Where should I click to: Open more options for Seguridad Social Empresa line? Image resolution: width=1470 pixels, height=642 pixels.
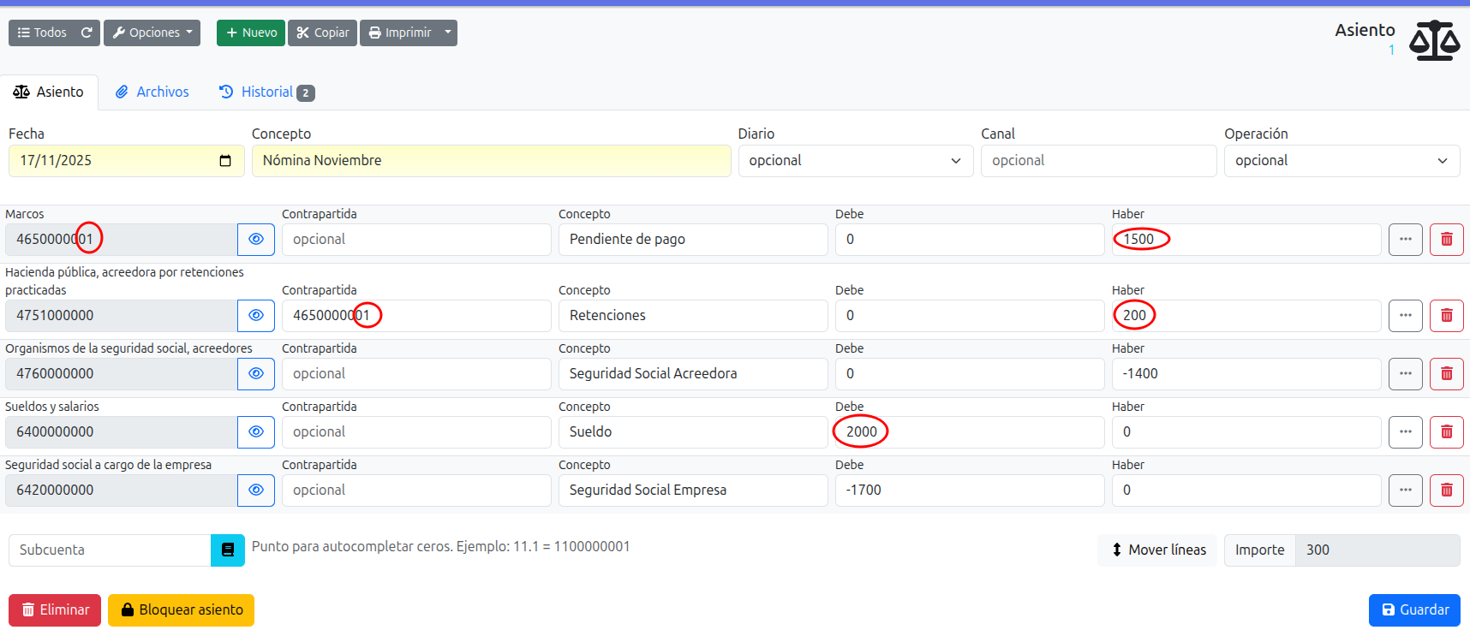(1405, 490)
